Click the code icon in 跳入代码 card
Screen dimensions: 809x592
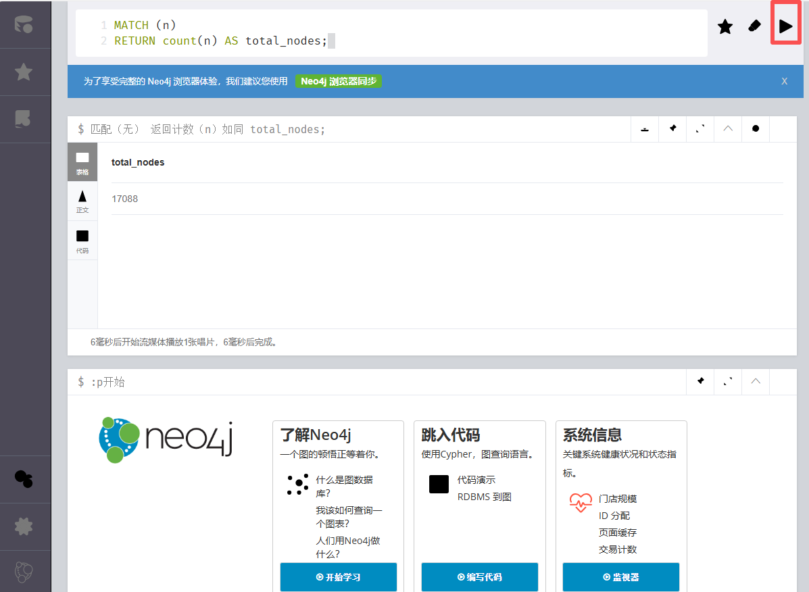pyautogui.click(x=439, y=485)
